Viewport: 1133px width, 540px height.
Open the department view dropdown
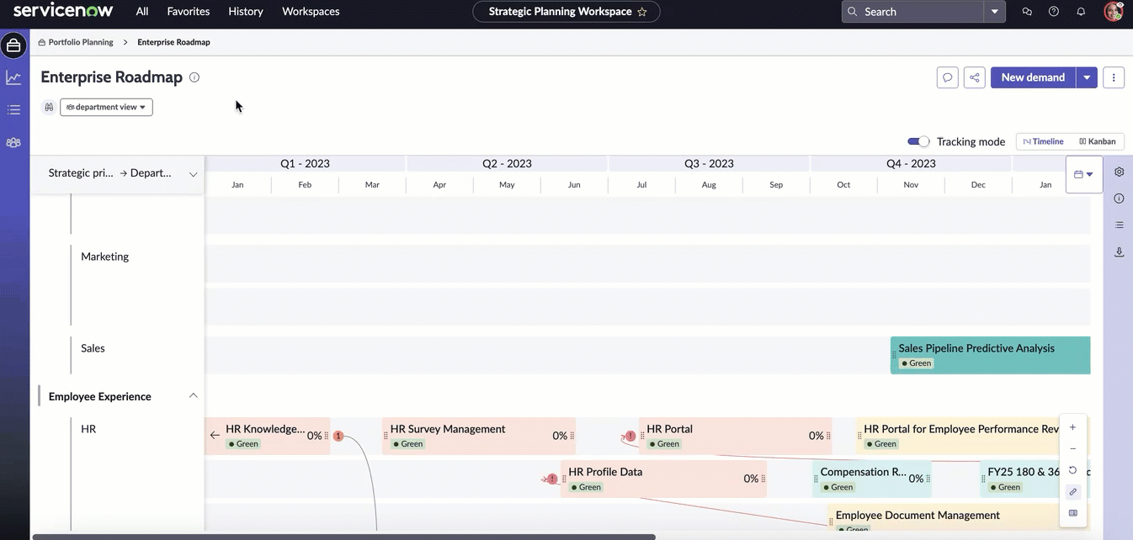[106, 107]
